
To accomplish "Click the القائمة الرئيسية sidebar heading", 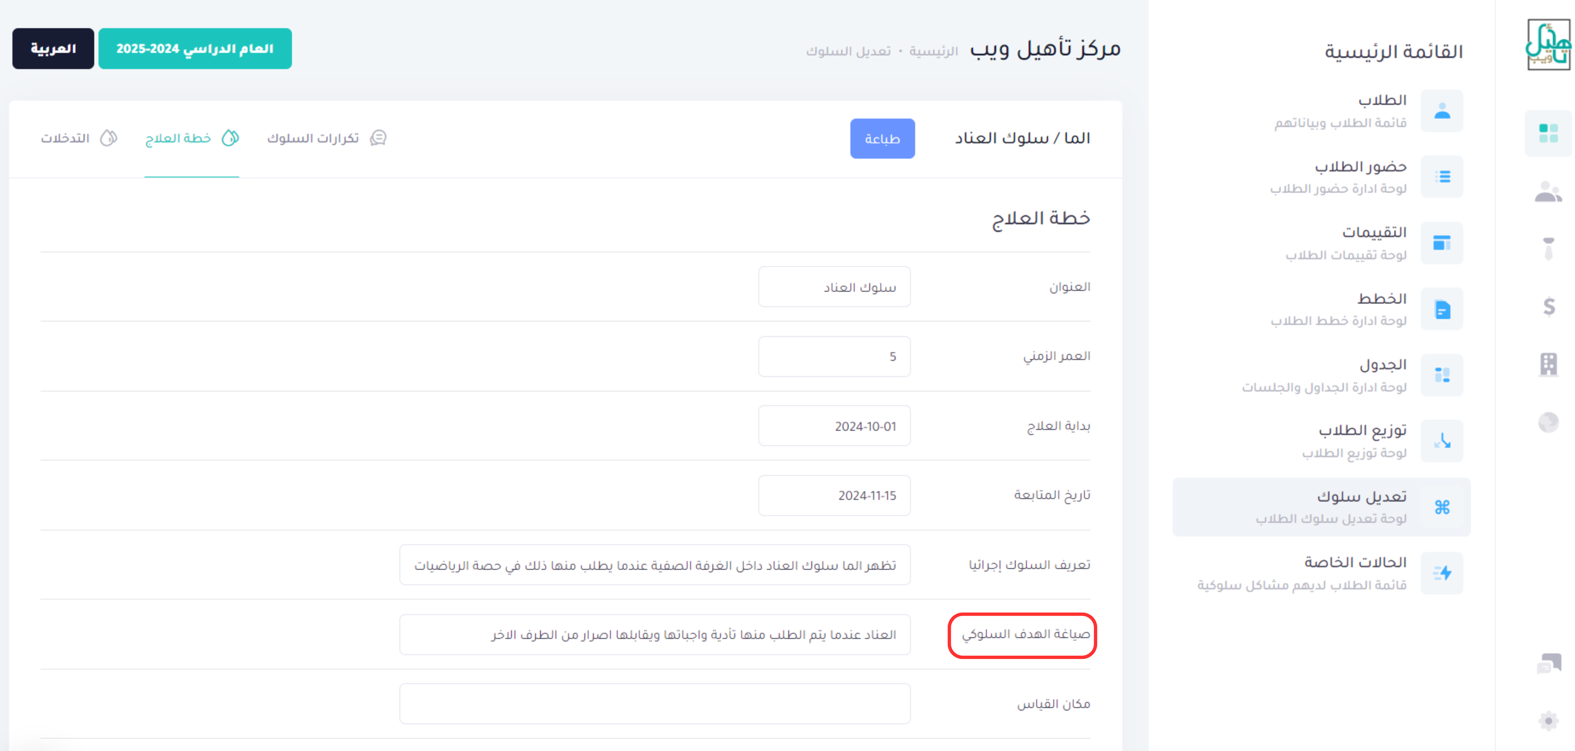I will click(x=1394, y=51).
